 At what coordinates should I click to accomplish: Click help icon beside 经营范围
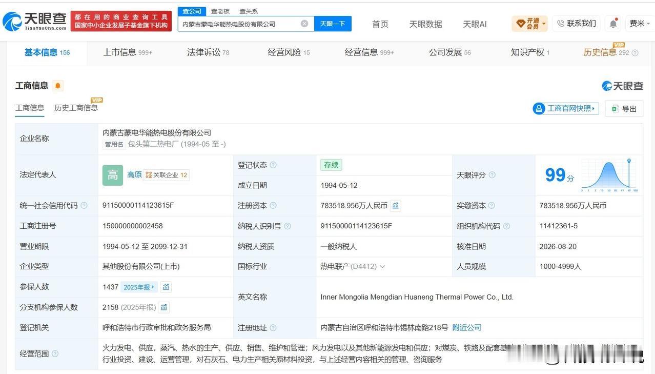click(55, 354)
